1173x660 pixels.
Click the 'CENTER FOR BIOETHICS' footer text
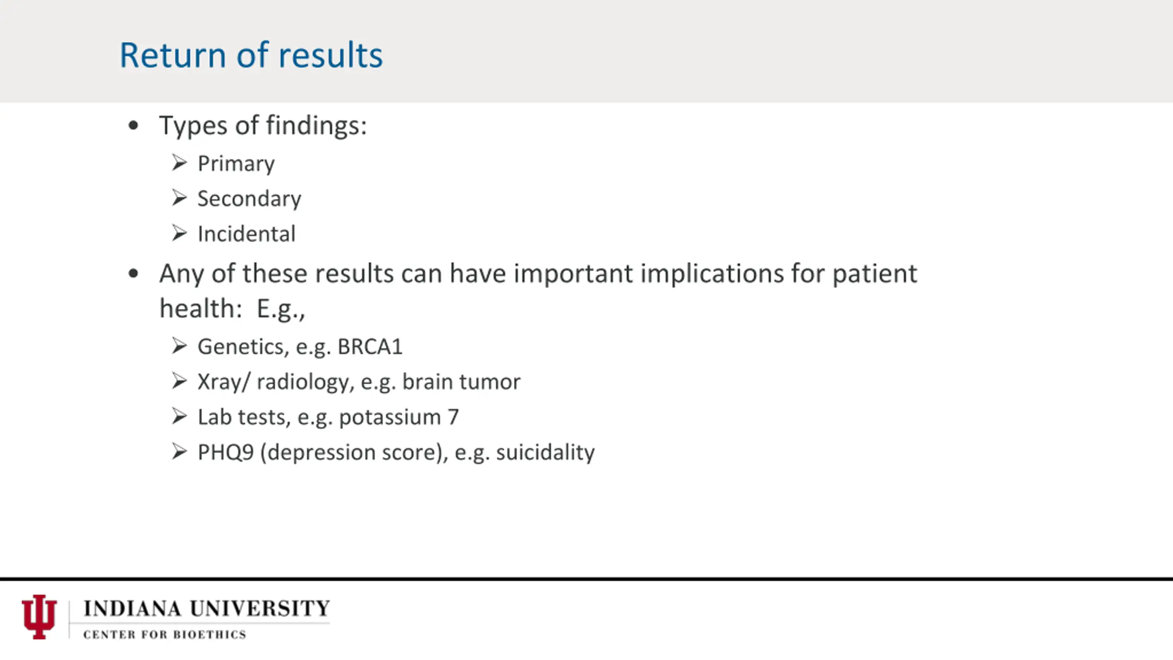pos(165,634)
